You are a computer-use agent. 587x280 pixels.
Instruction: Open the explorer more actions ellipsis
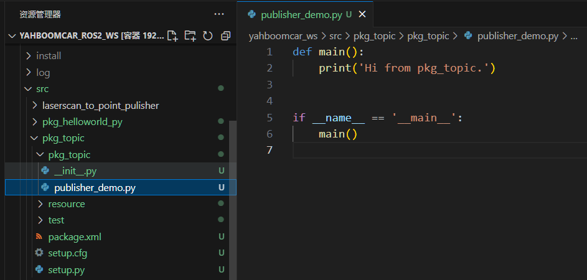coord(218,14)
